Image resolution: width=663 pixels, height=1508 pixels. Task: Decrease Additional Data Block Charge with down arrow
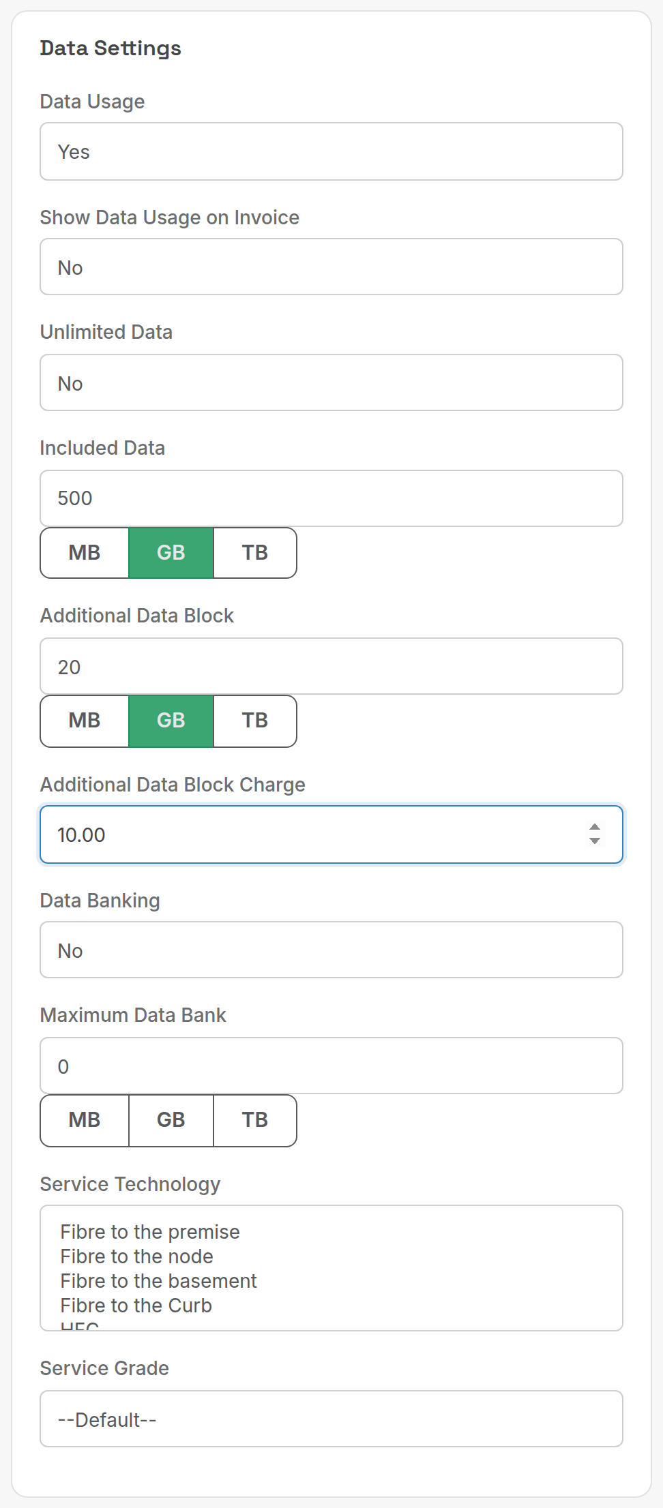pyautogui.click(x=595, y=841)
